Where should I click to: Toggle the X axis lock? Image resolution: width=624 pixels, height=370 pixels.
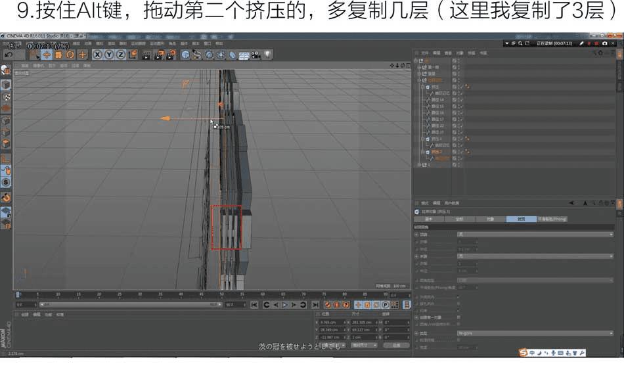97,55
